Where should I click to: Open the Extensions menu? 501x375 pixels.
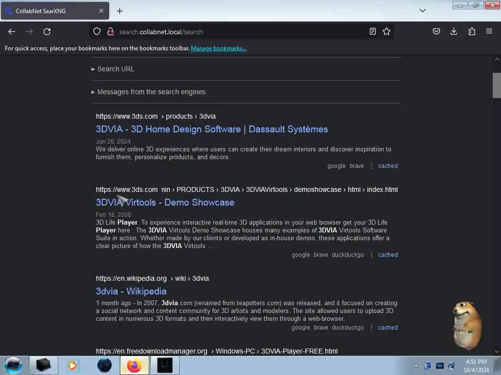click(472, 31)
